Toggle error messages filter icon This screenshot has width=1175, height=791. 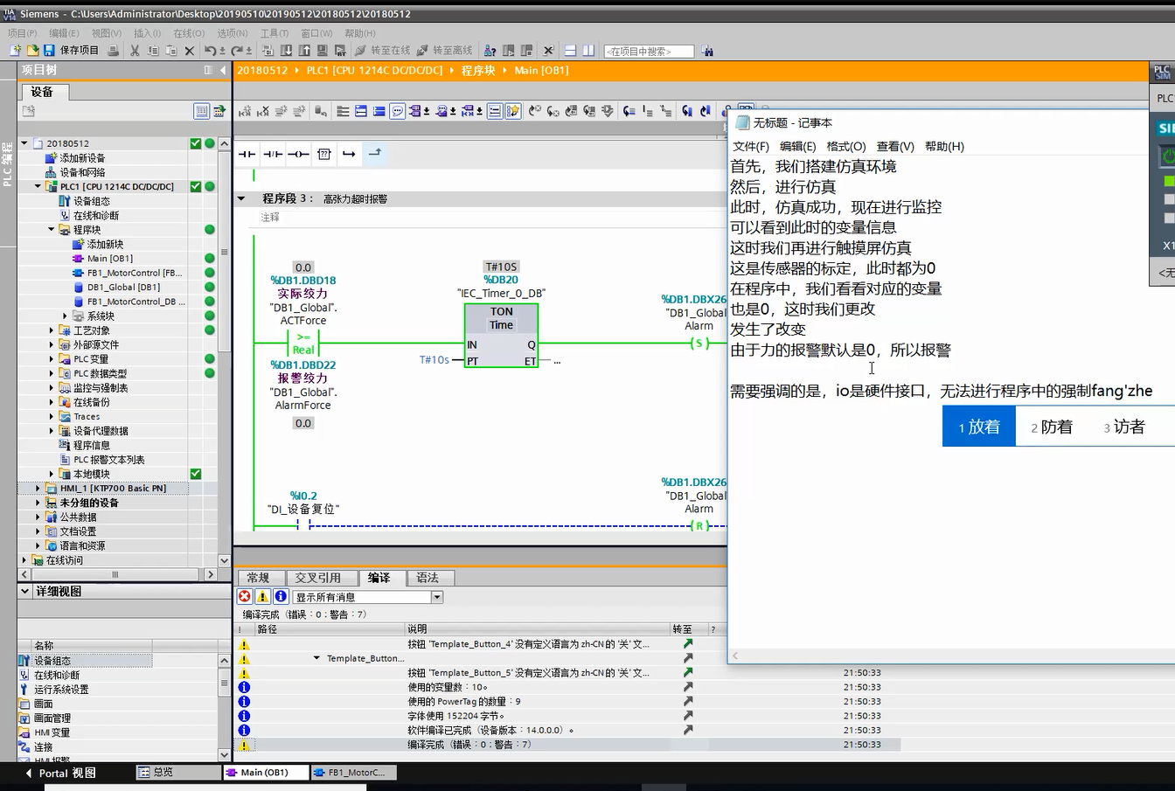point(245,597)
